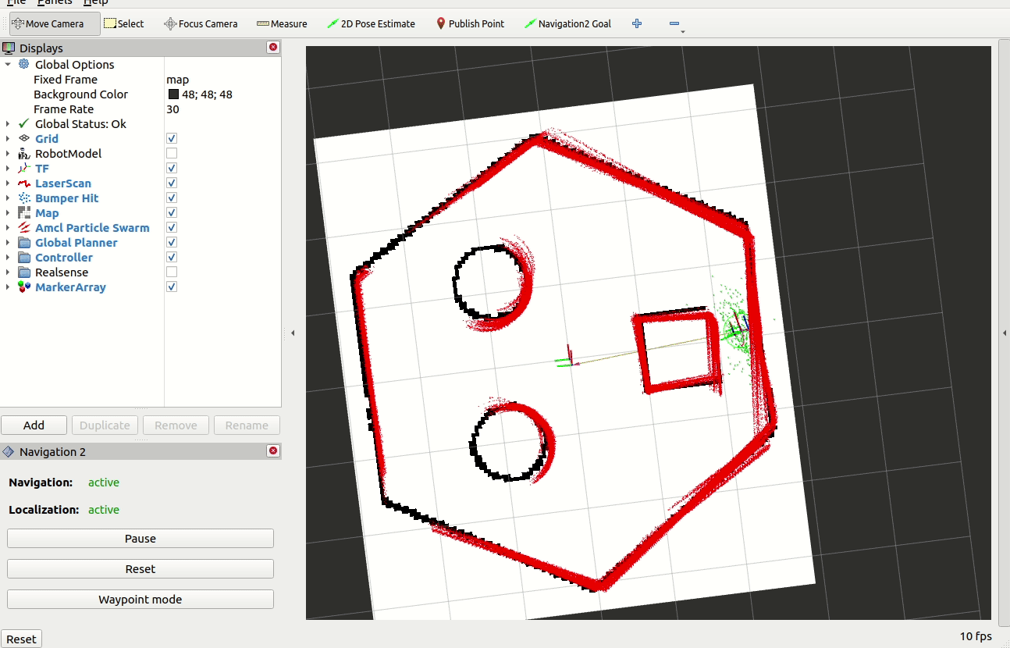Activate the Focus Camera tool

click(x=201, y=23)
